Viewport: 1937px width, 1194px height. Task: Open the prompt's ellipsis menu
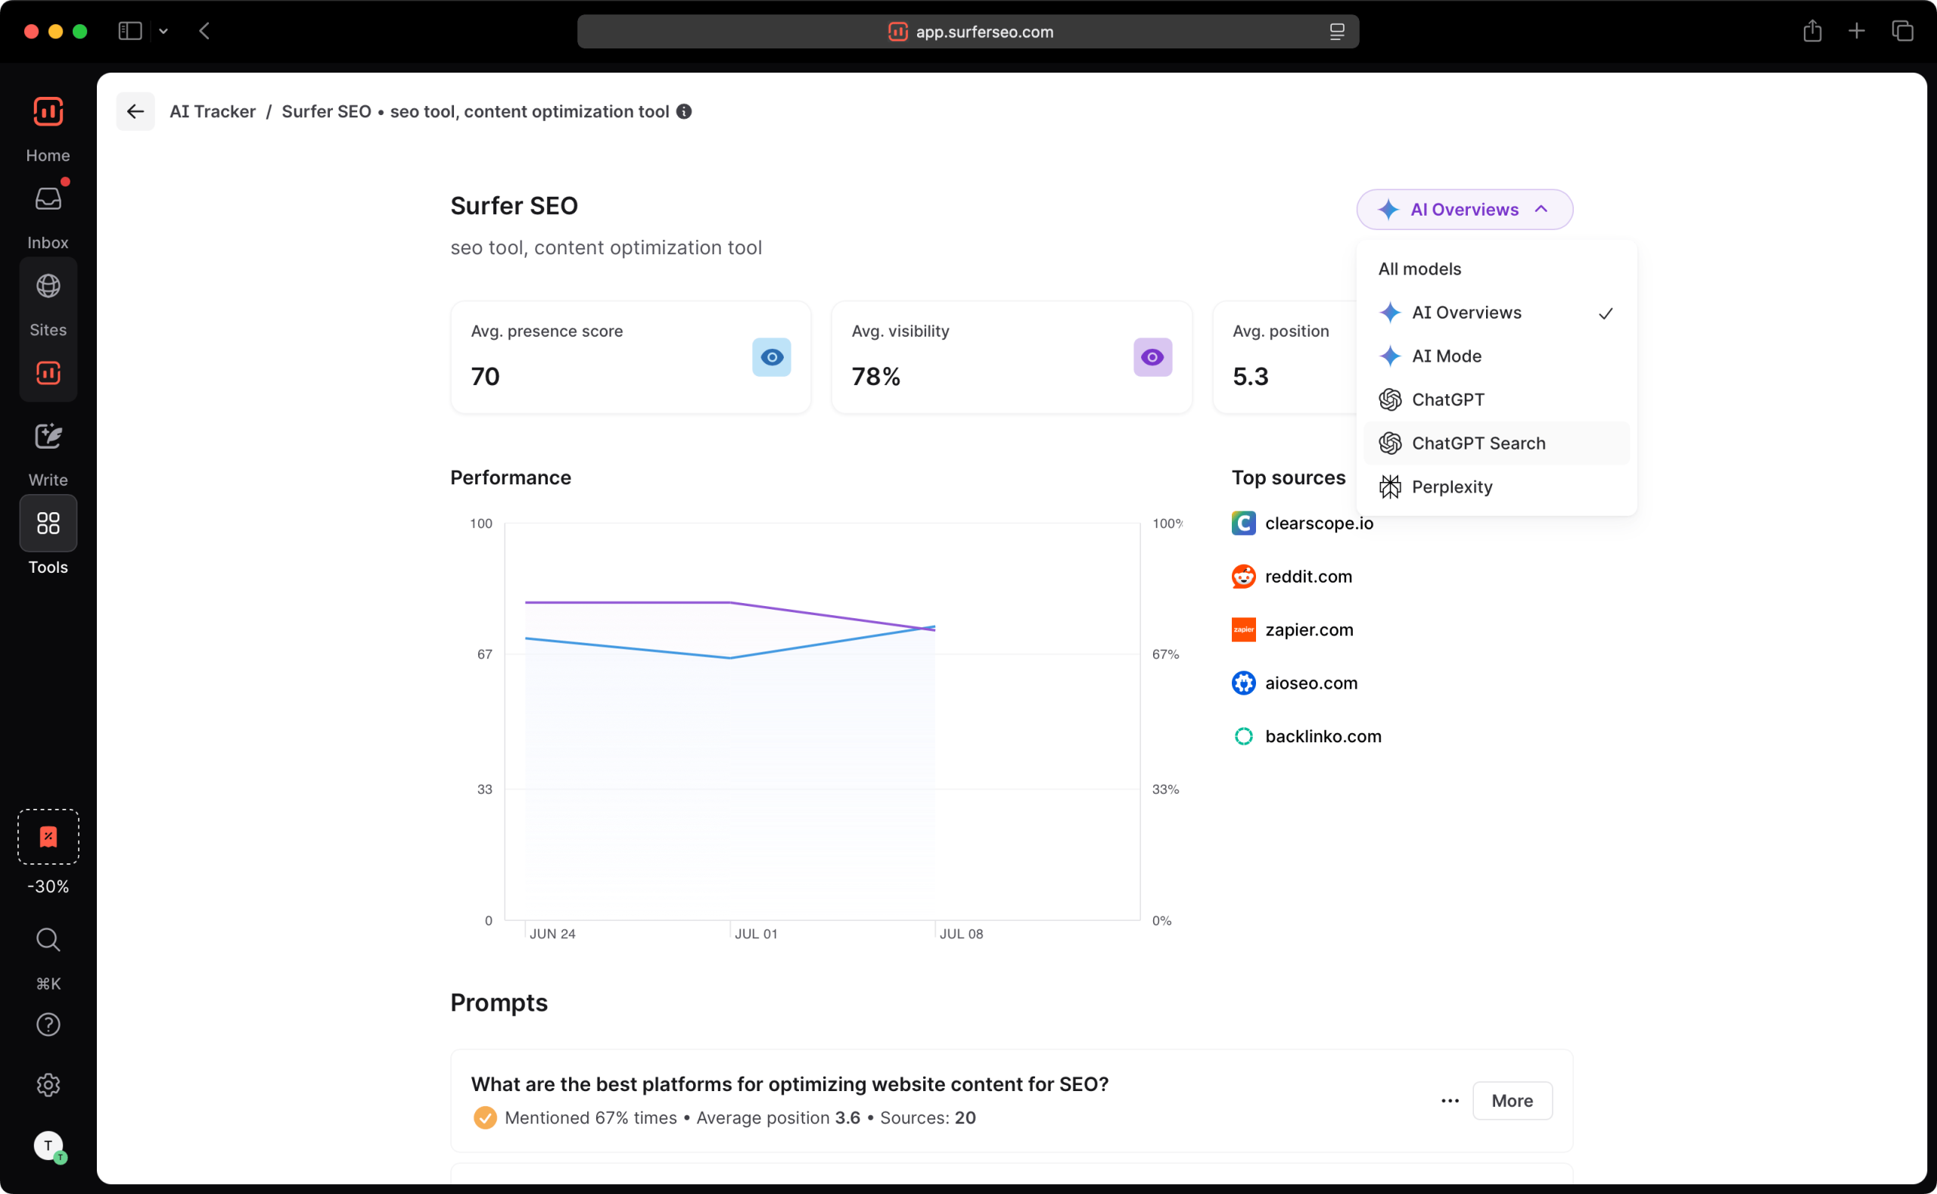click(x=1449, y=1100)
